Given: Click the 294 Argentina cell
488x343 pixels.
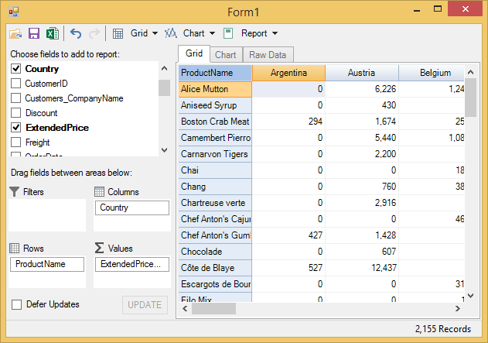Looking at the screenshot, I should [288, 122].
